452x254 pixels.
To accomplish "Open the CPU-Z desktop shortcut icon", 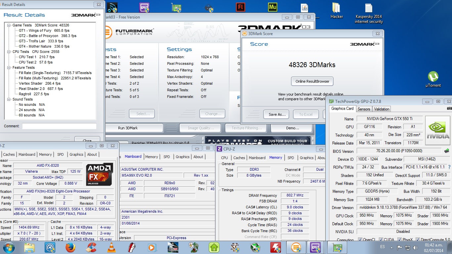I will pos(144,7).
